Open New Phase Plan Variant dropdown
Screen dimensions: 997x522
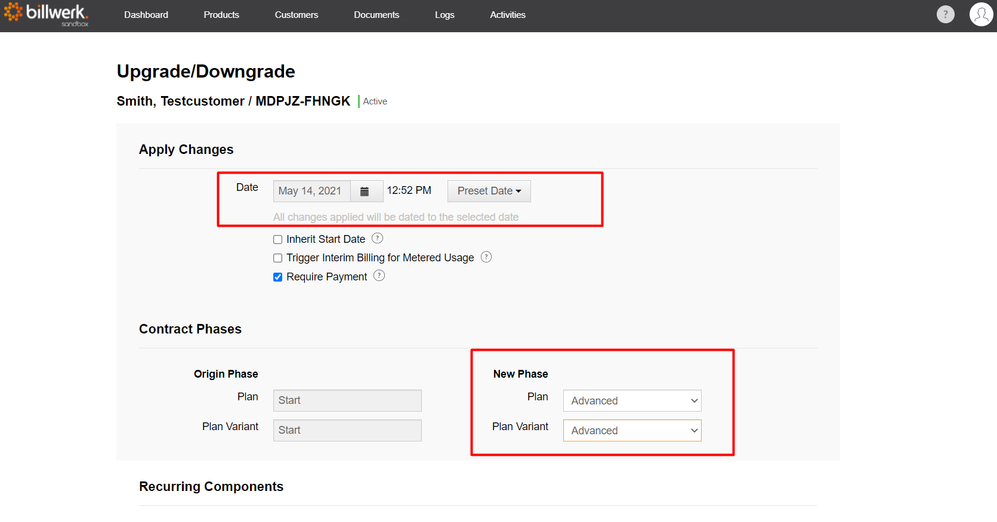tap(632, 431)
